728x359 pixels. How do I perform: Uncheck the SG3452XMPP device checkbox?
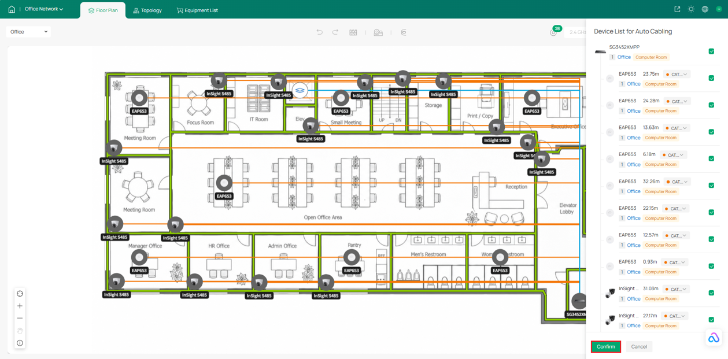711,51
